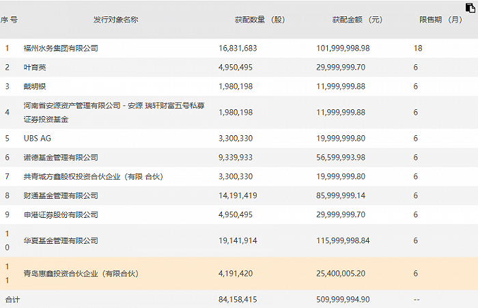
Task: Click the UBS AG entry
Action: [37, 138]
